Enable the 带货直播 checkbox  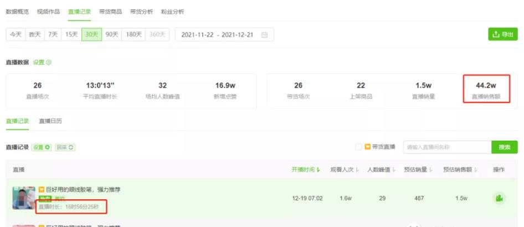point(358,147)
